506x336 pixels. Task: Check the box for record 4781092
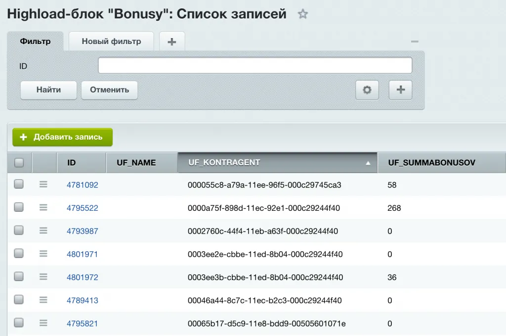point(19,184)
